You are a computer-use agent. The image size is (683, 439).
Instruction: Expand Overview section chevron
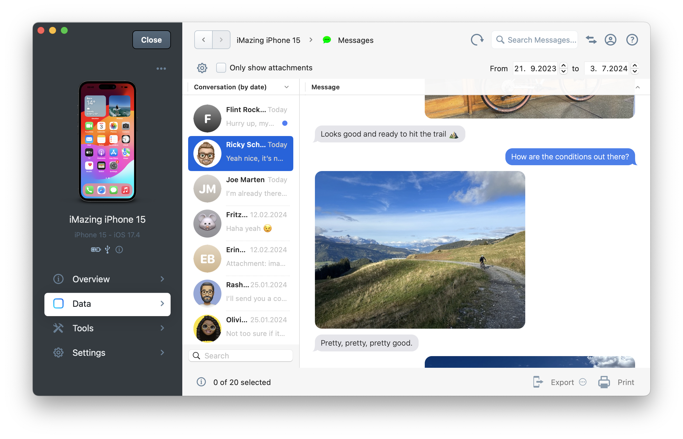(162, 279)
